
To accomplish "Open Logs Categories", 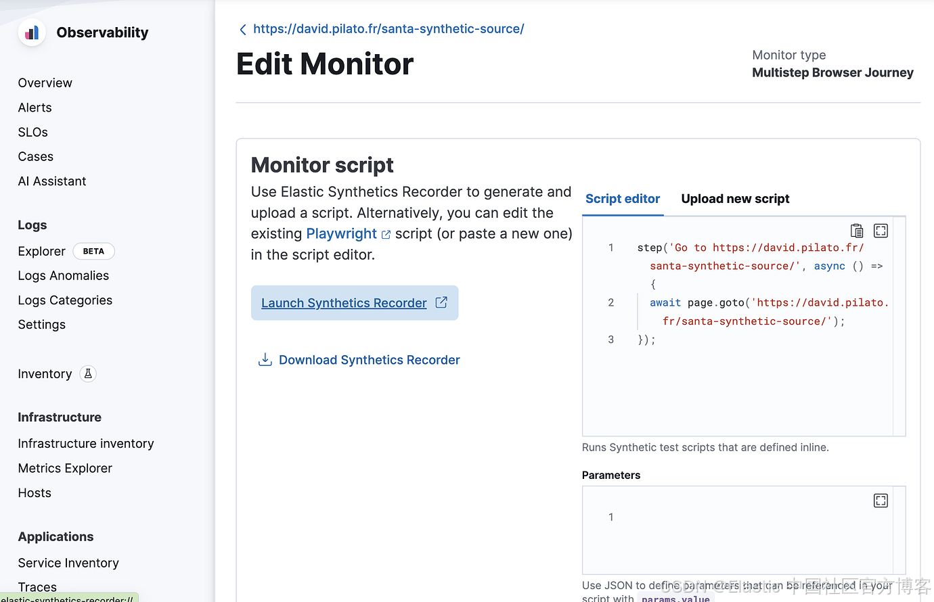I will 65,300.
